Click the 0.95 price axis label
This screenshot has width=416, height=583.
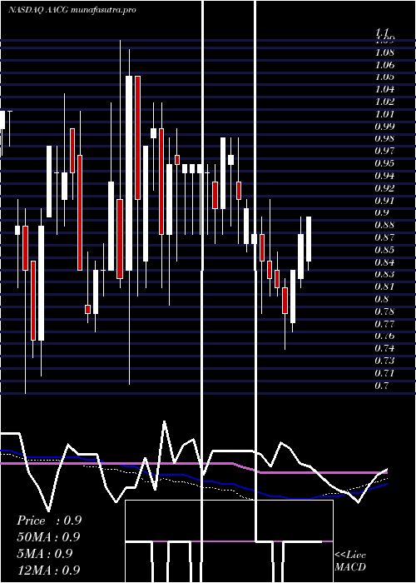[385, 163]
